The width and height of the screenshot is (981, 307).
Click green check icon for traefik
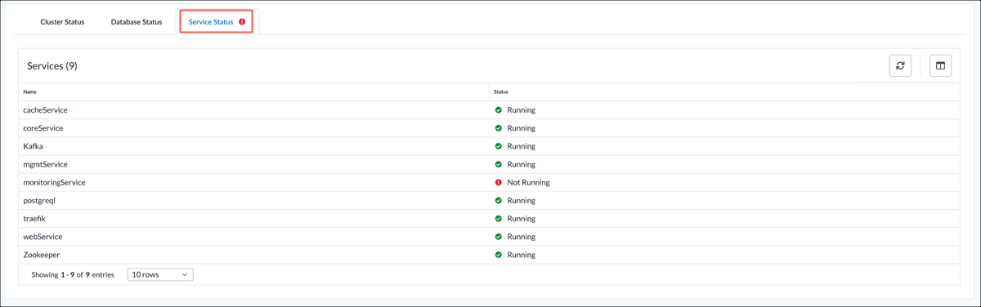tap(499, 219)
